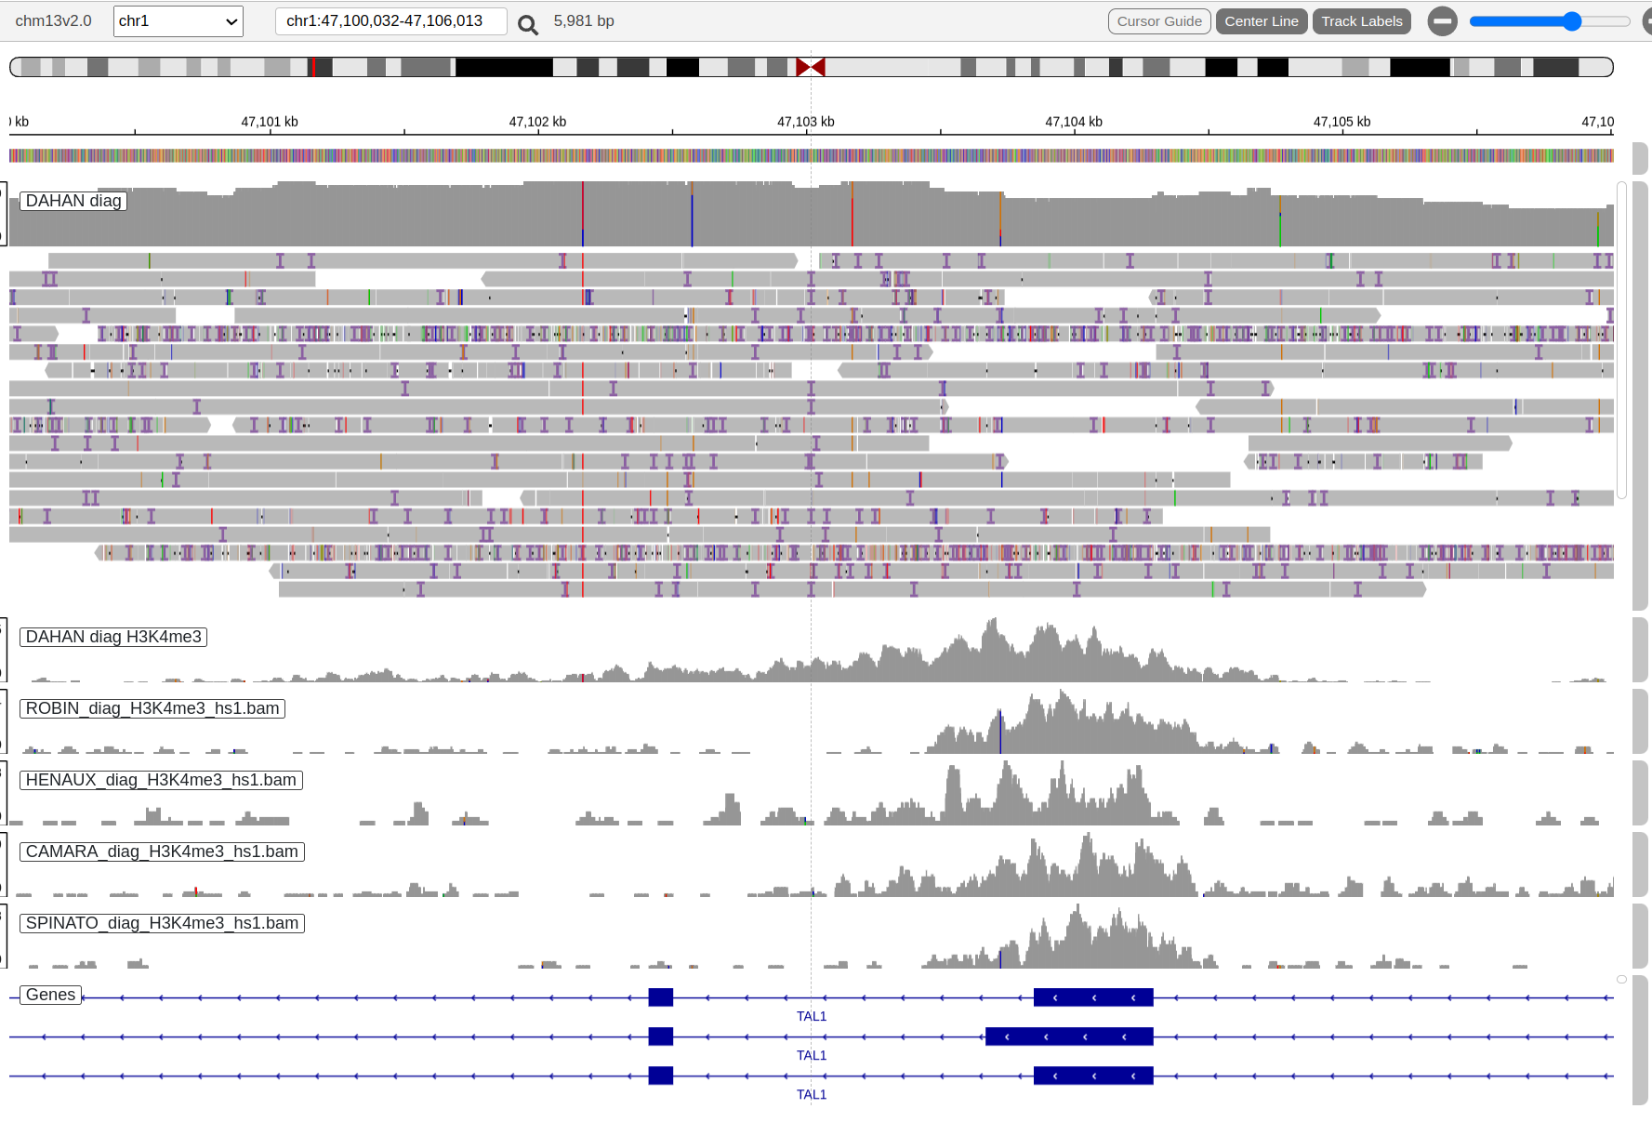Click the SPINATO_diag_H3K4me3_hs1.bam track label
Viewport: 1652px width, 1122px height.
pos(162,923)
